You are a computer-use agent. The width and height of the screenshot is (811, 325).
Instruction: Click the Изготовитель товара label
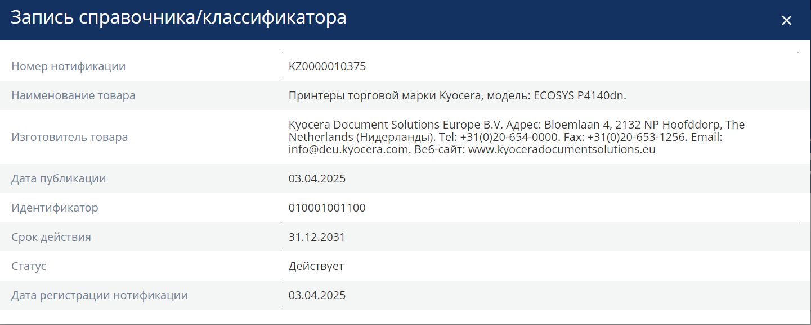tap(69, 137)
